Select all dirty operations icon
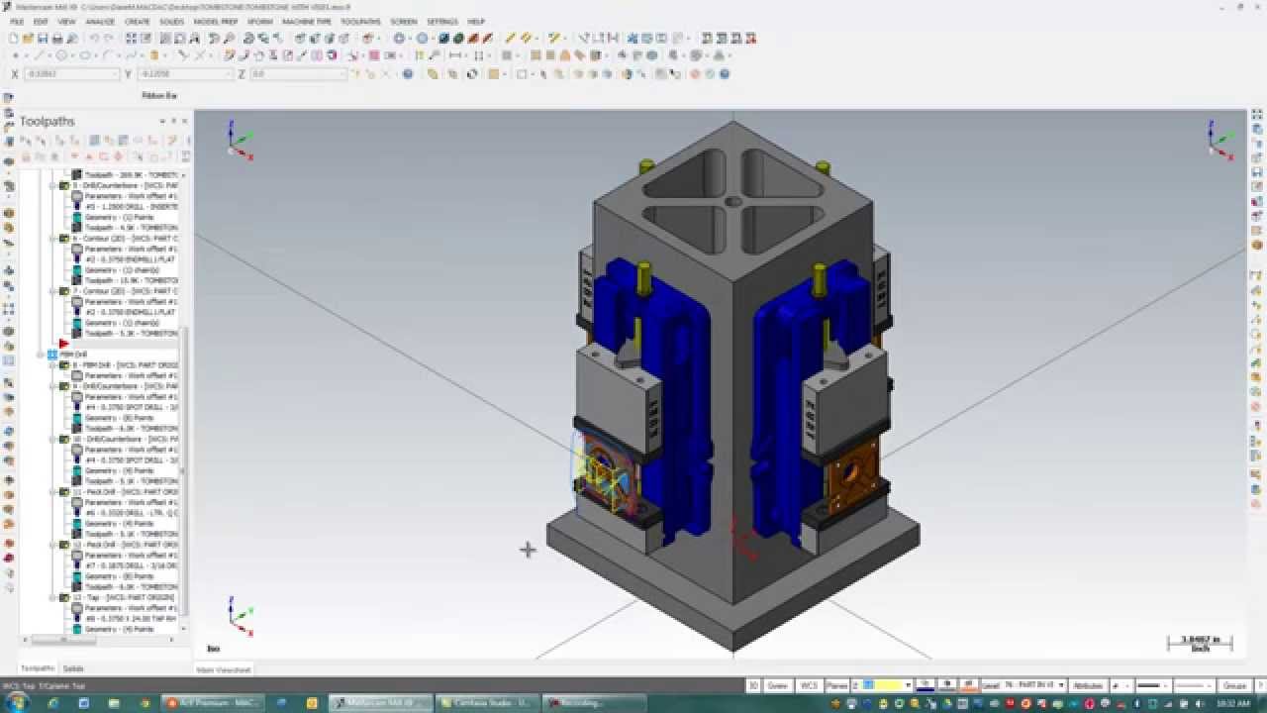This screenshot has height=713, width=1267. pos(41,141)
